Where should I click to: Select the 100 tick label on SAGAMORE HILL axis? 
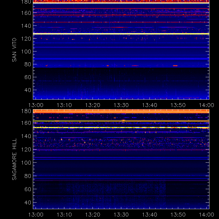coord(26,163)
